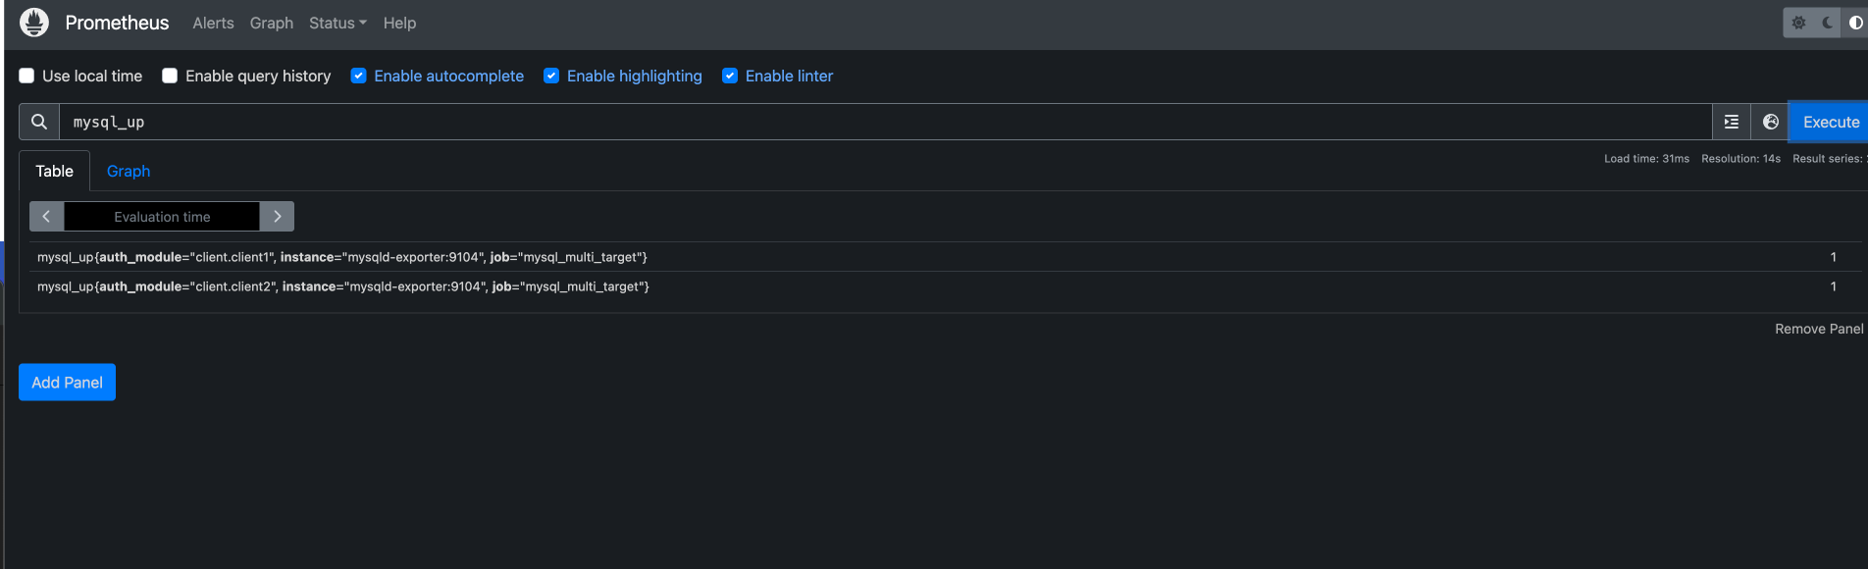
Task: Run the query with Execute
Action: click(1830, 122)
